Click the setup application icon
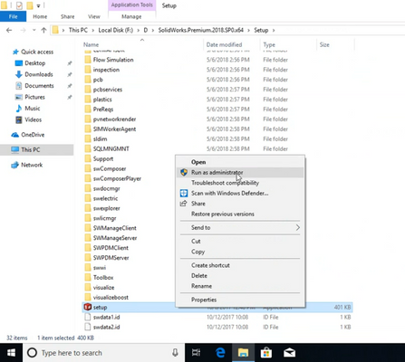Screen dimensions: 405x362 point(88,307)
